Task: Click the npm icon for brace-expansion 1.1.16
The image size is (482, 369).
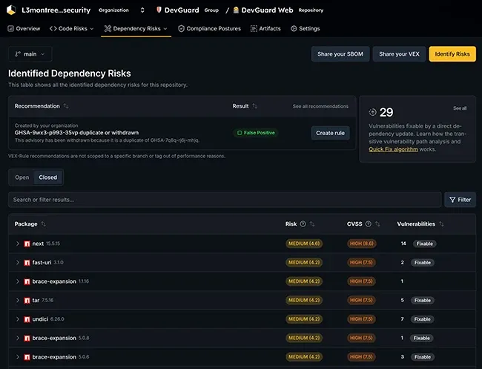Action: pos(27,281)
